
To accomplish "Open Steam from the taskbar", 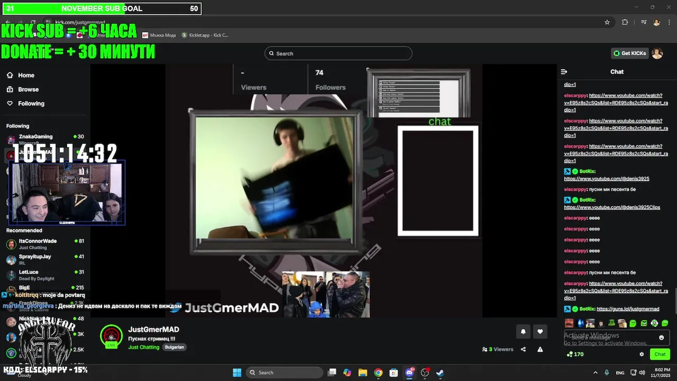I will pyautogui.click(x=440, y=373).
